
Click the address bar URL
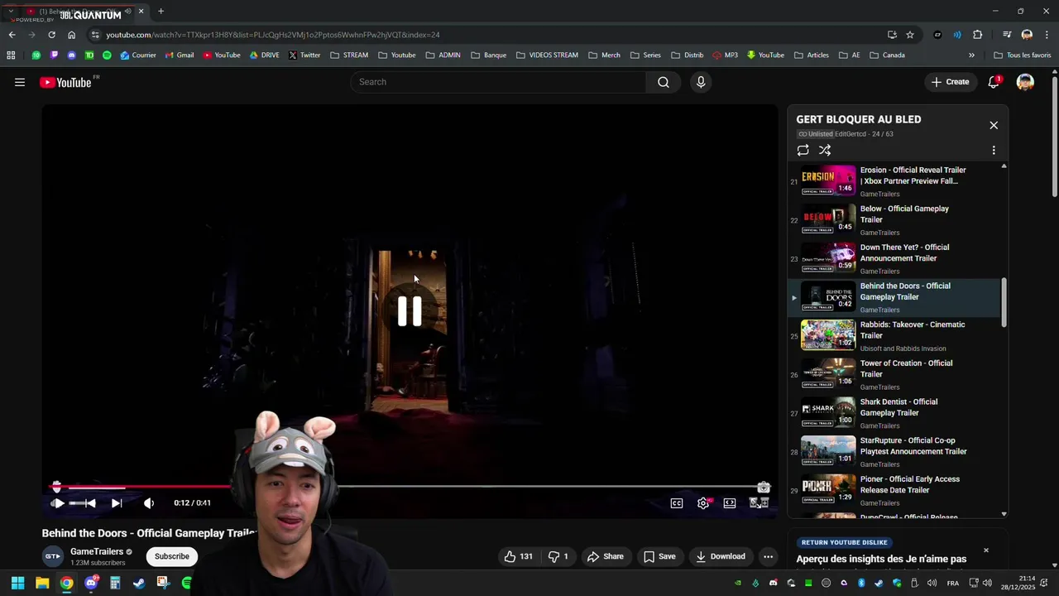273,35
